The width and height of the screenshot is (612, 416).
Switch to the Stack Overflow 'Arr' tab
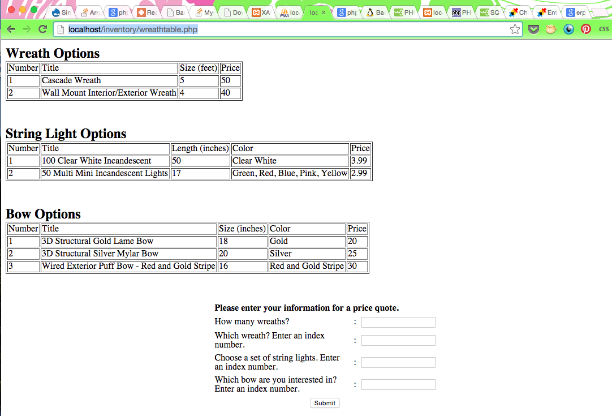point(90,12)
